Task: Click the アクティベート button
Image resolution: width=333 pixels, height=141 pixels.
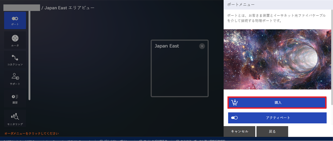Action: (277, 118)
